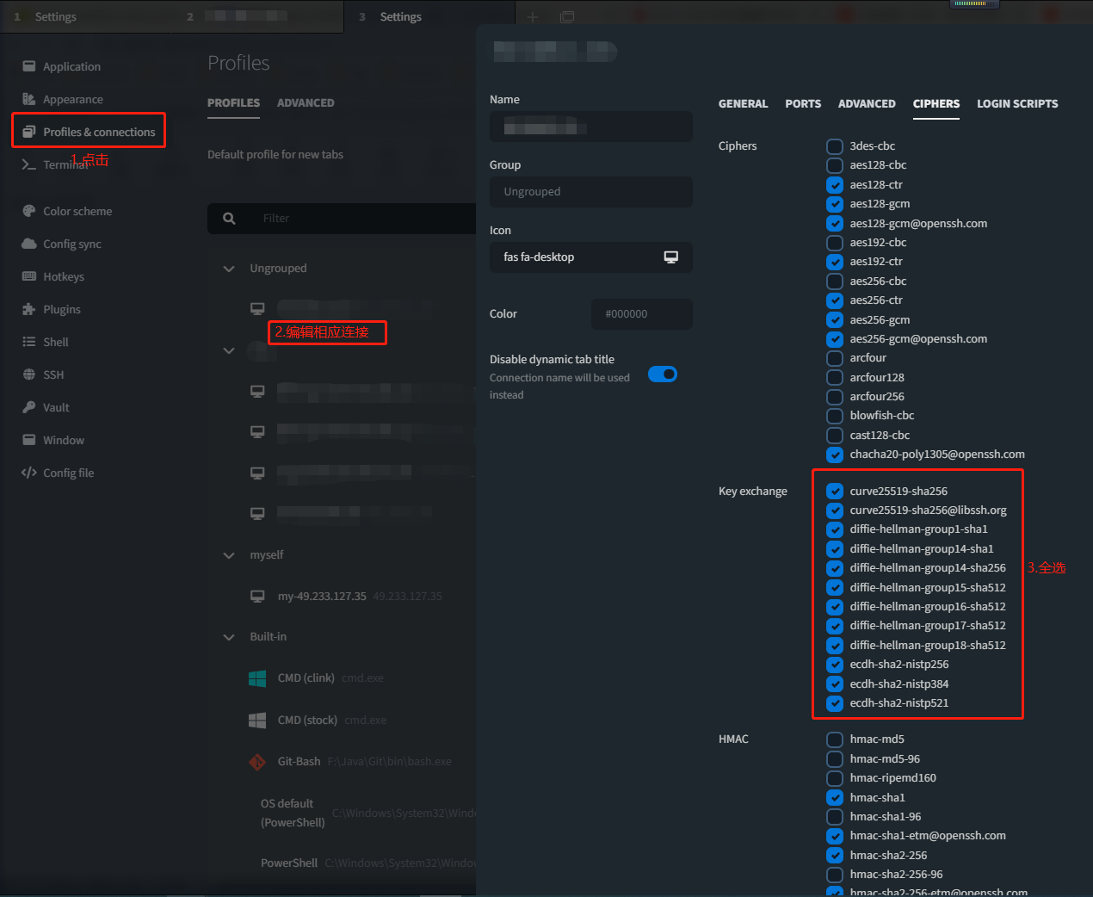Open new tab with plus icon
Viewport: 1093px width, 897px height.
point(533,17)
